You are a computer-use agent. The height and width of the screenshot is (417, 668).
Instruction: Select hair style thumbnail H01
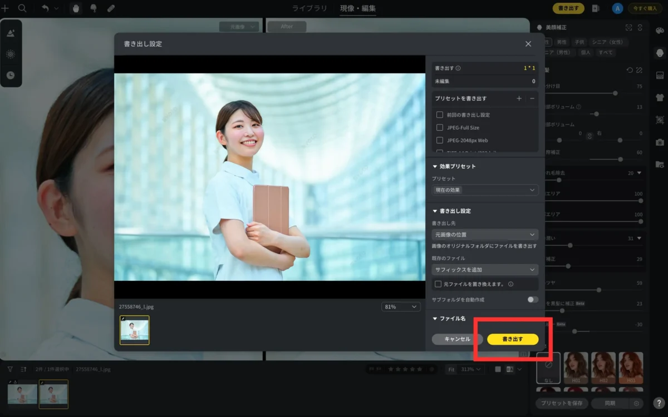[576, 368]
